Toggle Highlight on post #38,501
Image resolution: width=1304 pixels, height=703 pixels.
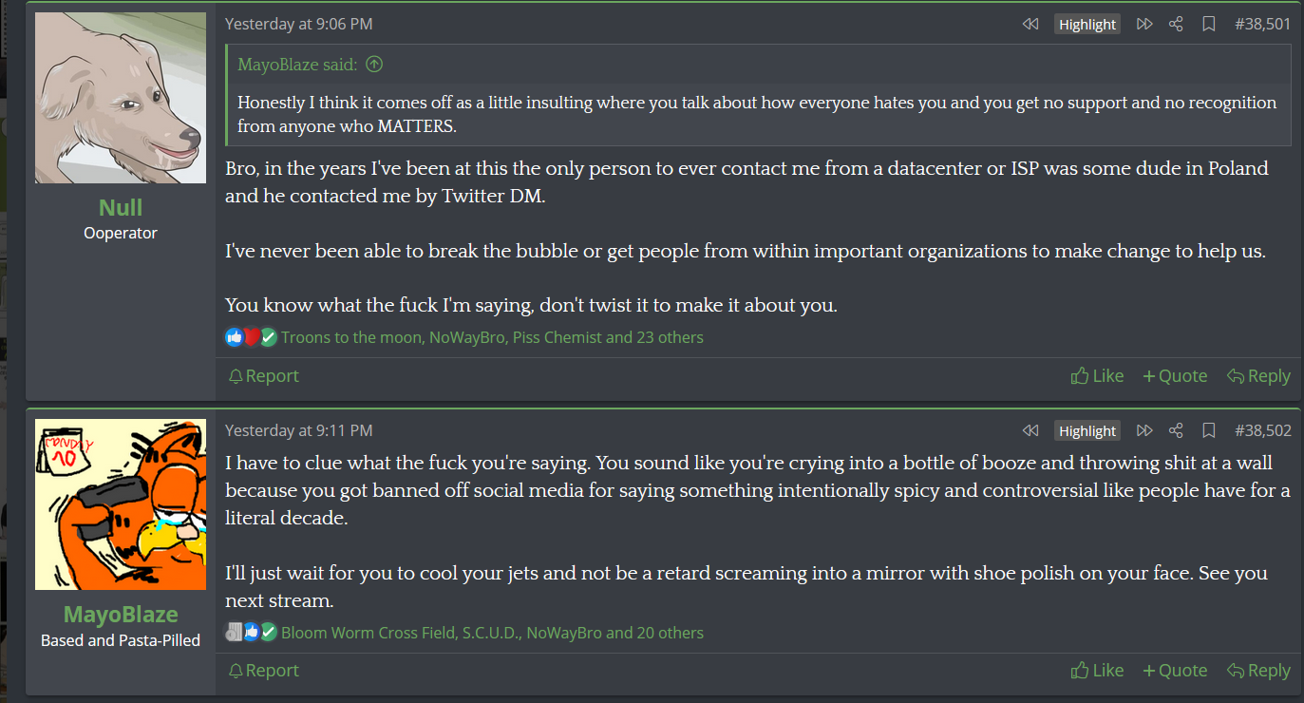pos(1087,24)
